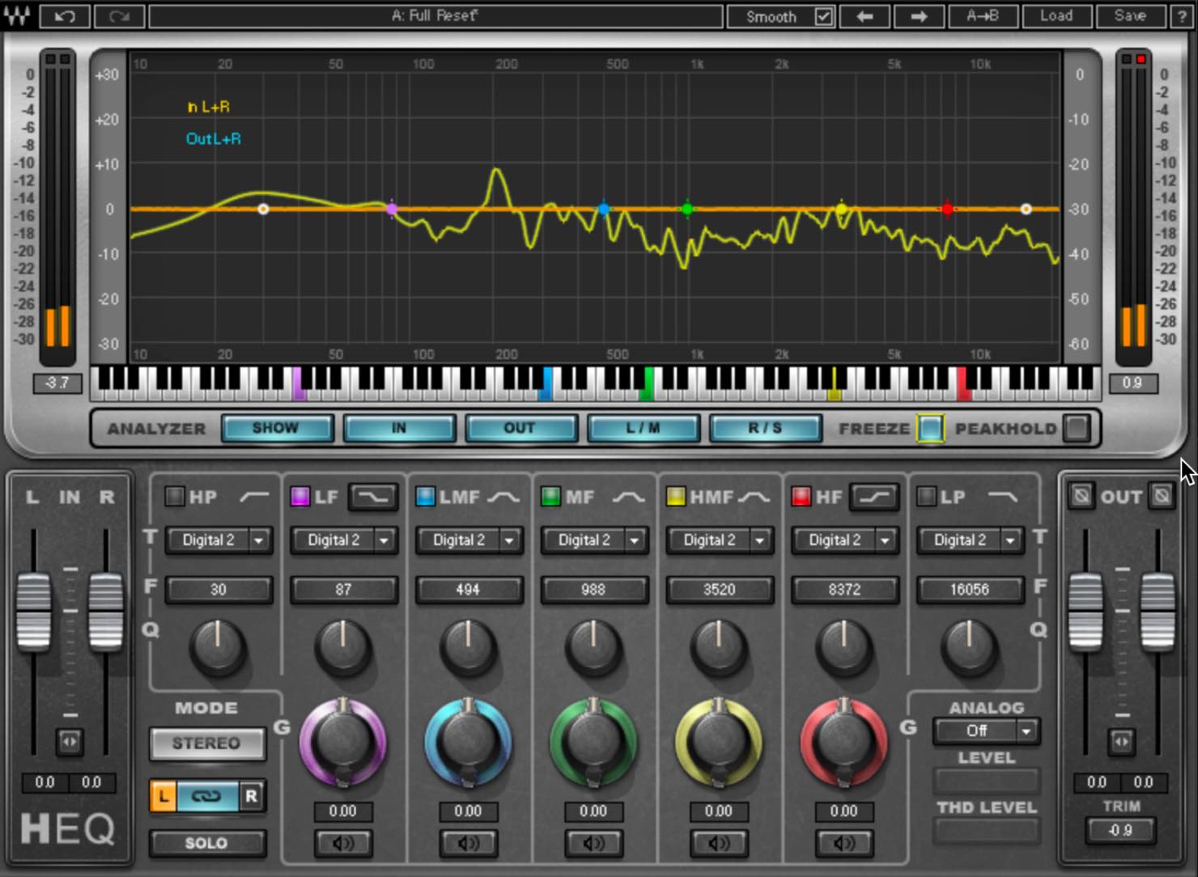Select the L channel button
The width and height of the screenshot is (1198, 877).
(163, 796)
